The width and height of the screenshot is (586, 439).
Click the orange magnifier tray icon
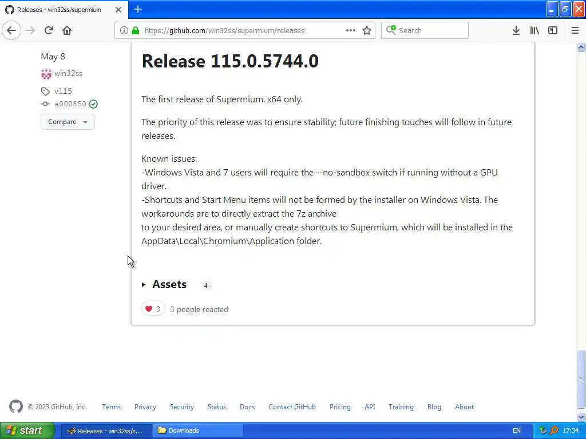click(554, 430)
